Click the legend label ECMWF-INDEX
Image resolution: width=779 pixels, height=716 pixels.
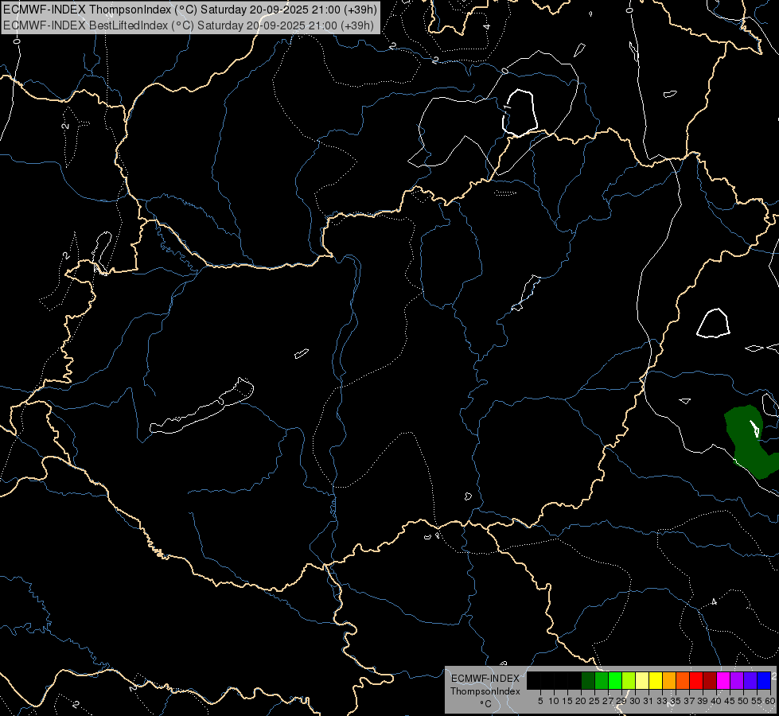[x=485, y=679]
